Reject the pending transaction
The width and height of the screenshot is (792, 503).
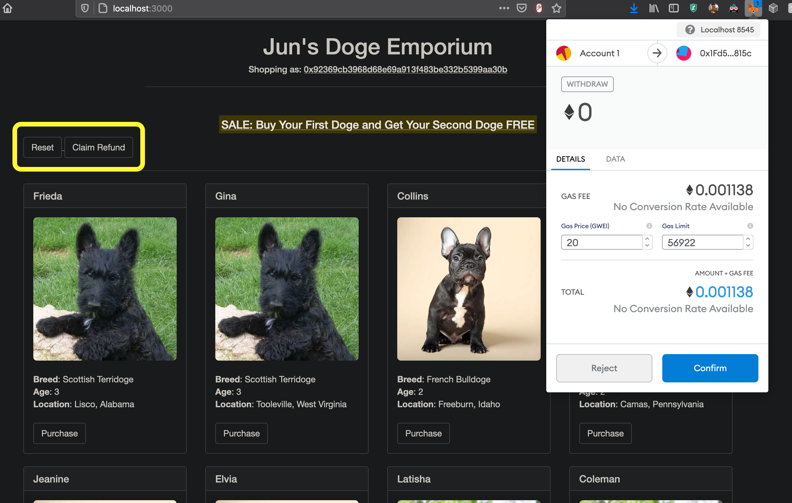[604, 368]
